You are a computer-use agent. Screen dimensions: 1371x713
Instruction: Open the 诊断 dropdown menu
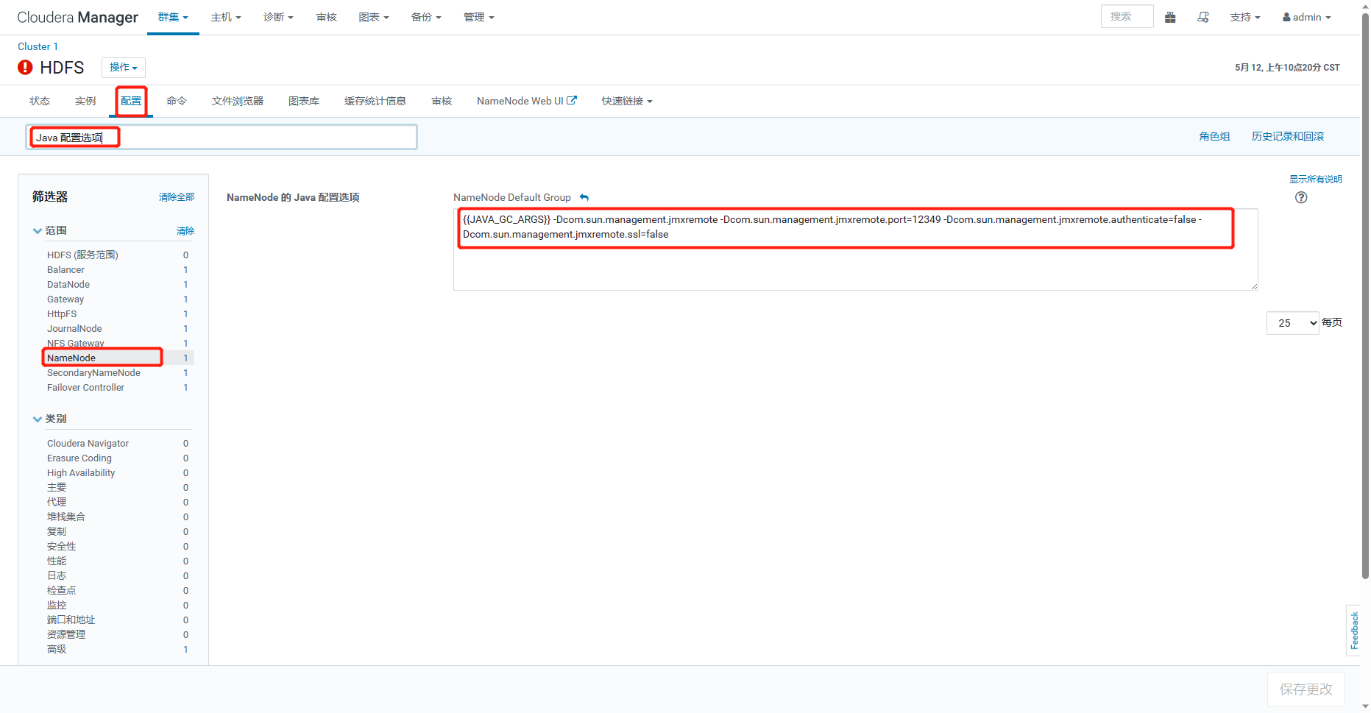tap(278, 17)
